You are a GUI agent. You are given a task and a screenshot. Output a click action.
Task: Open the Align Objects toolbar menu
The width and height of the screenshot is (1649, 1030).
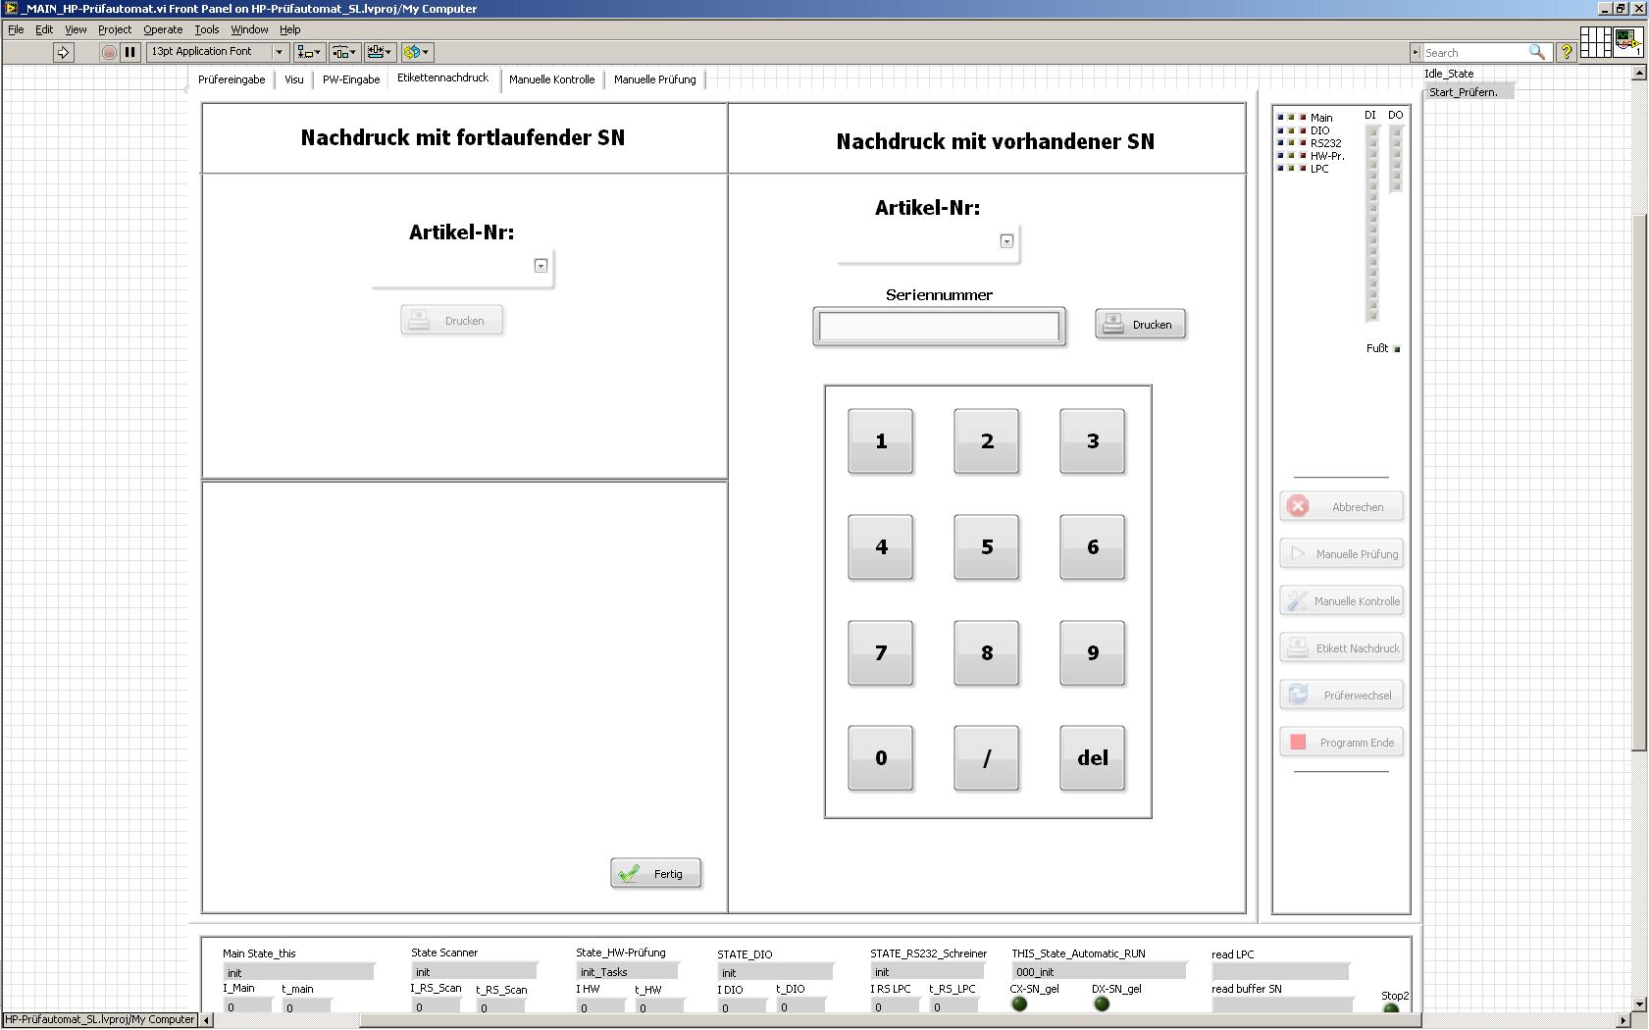pyautogui.click(x=309, y=52)
